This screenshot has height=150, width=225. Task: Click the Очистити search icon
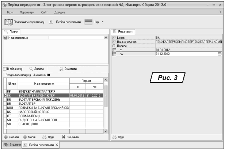pyautogui.click(x=61, y=68)
